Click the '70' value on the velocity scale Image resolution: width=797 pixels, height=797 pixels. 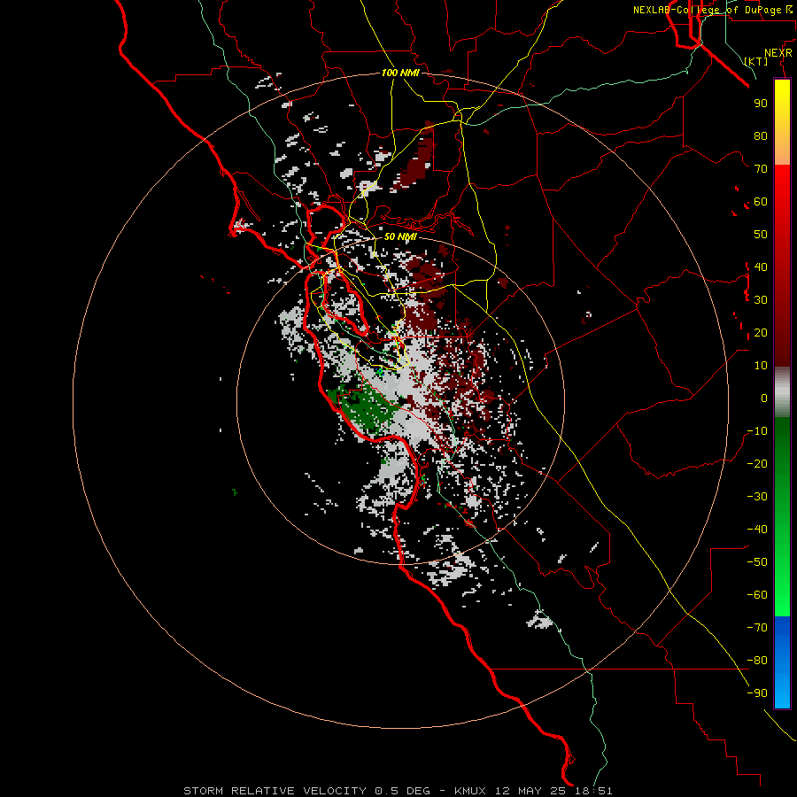tap(761, 169)
